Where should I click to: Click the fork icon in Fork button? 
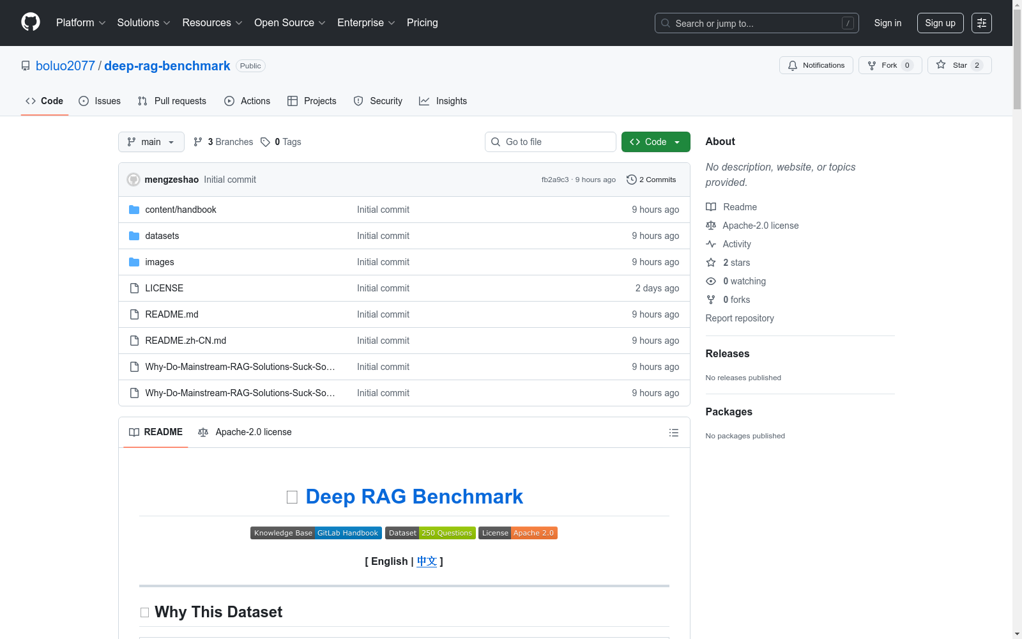click(872, 65)
